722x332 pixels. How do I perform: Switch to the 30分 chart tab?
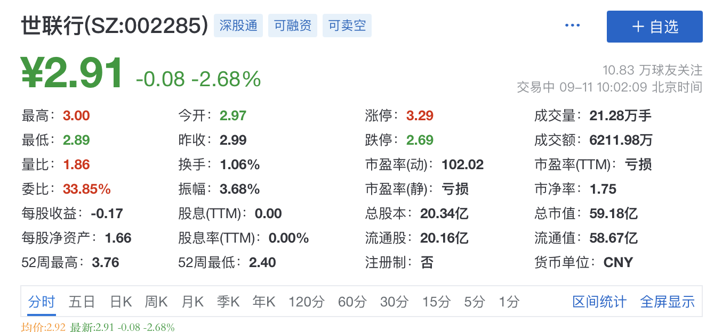pos(394,302)
